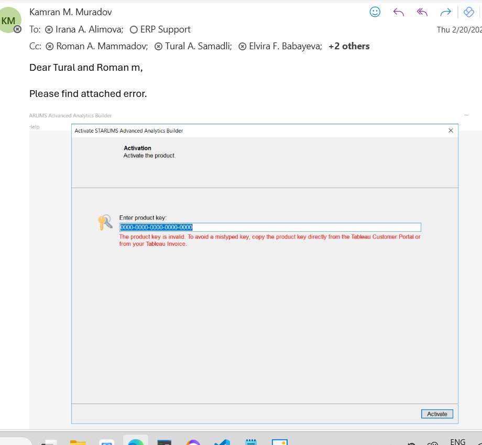Click the 'Dear Tural and Roman m,' greeting
482x445 pixels.
86,67
